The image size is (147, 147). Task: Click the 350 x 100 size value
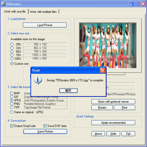point(45,44)
